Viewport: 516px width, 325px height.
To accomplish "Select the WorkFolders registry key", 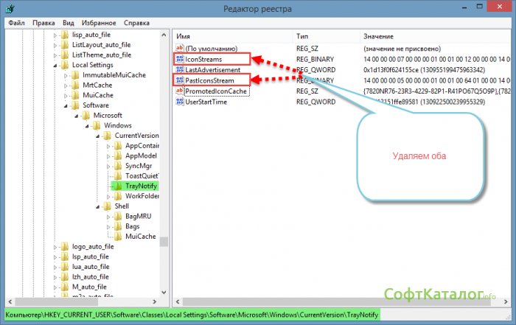I will click(x=142, y=197).
